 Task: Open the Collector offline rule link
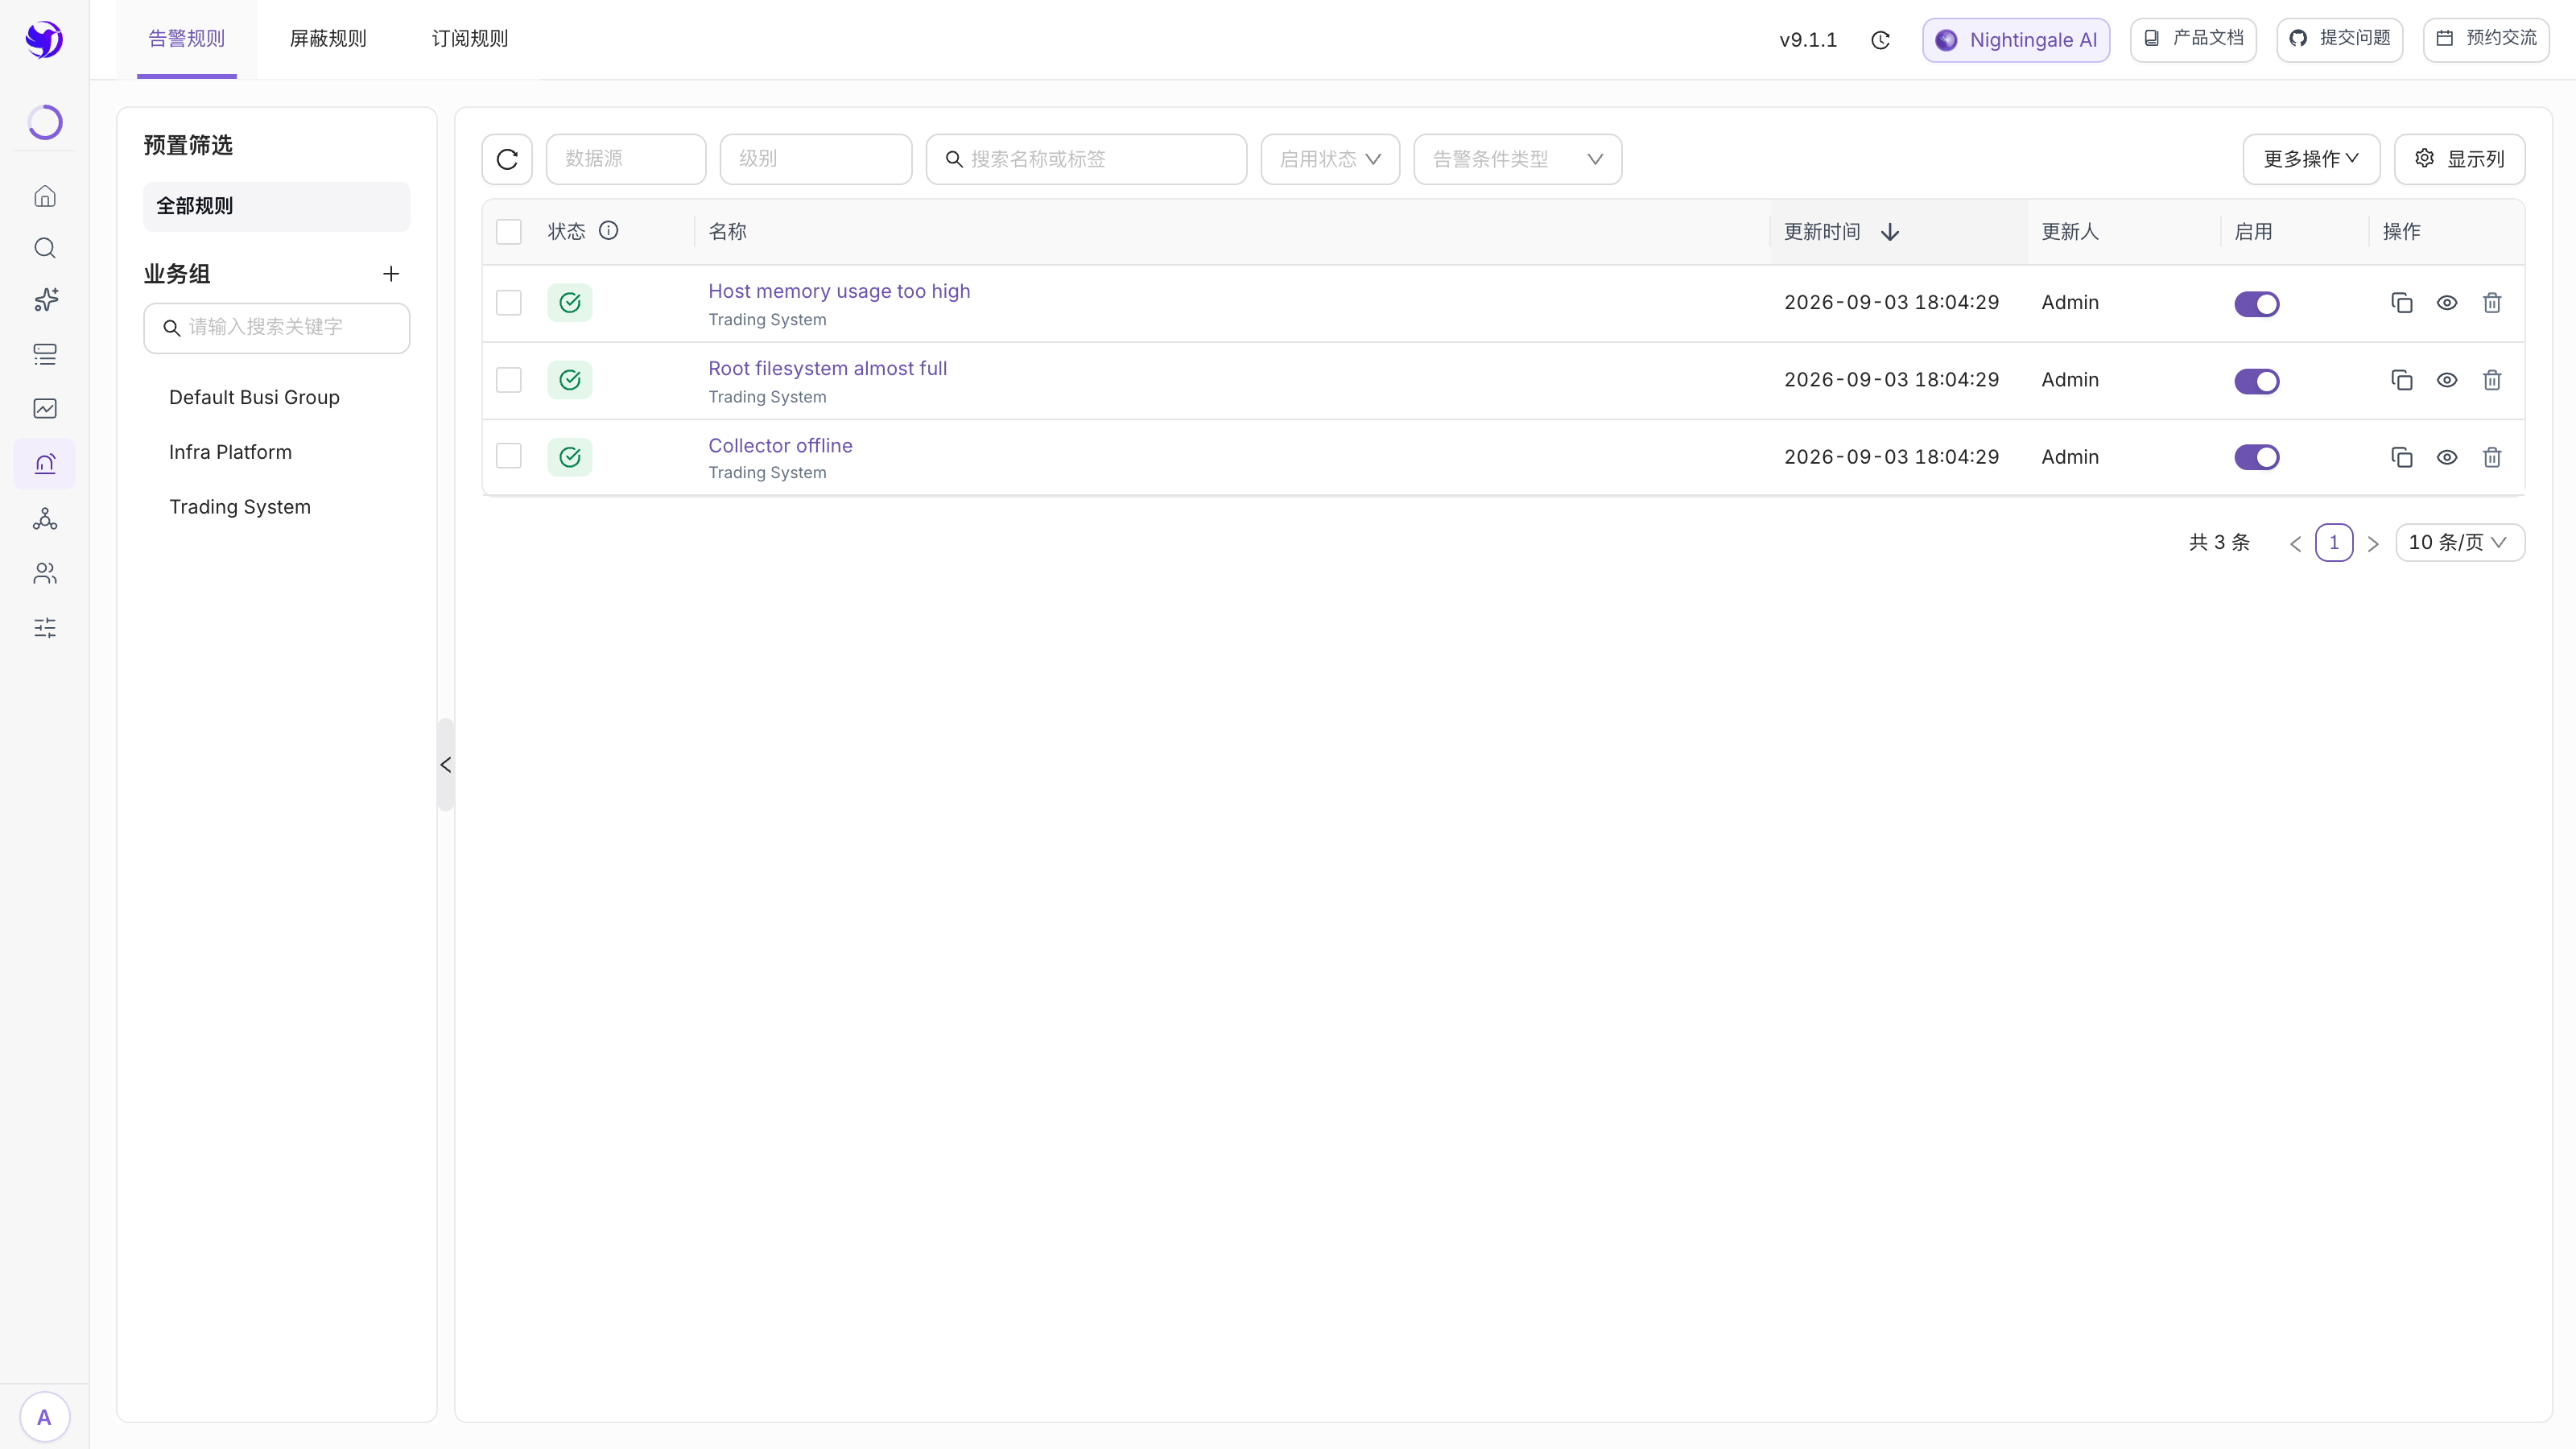pyautogui.click(x=780, y=446)
